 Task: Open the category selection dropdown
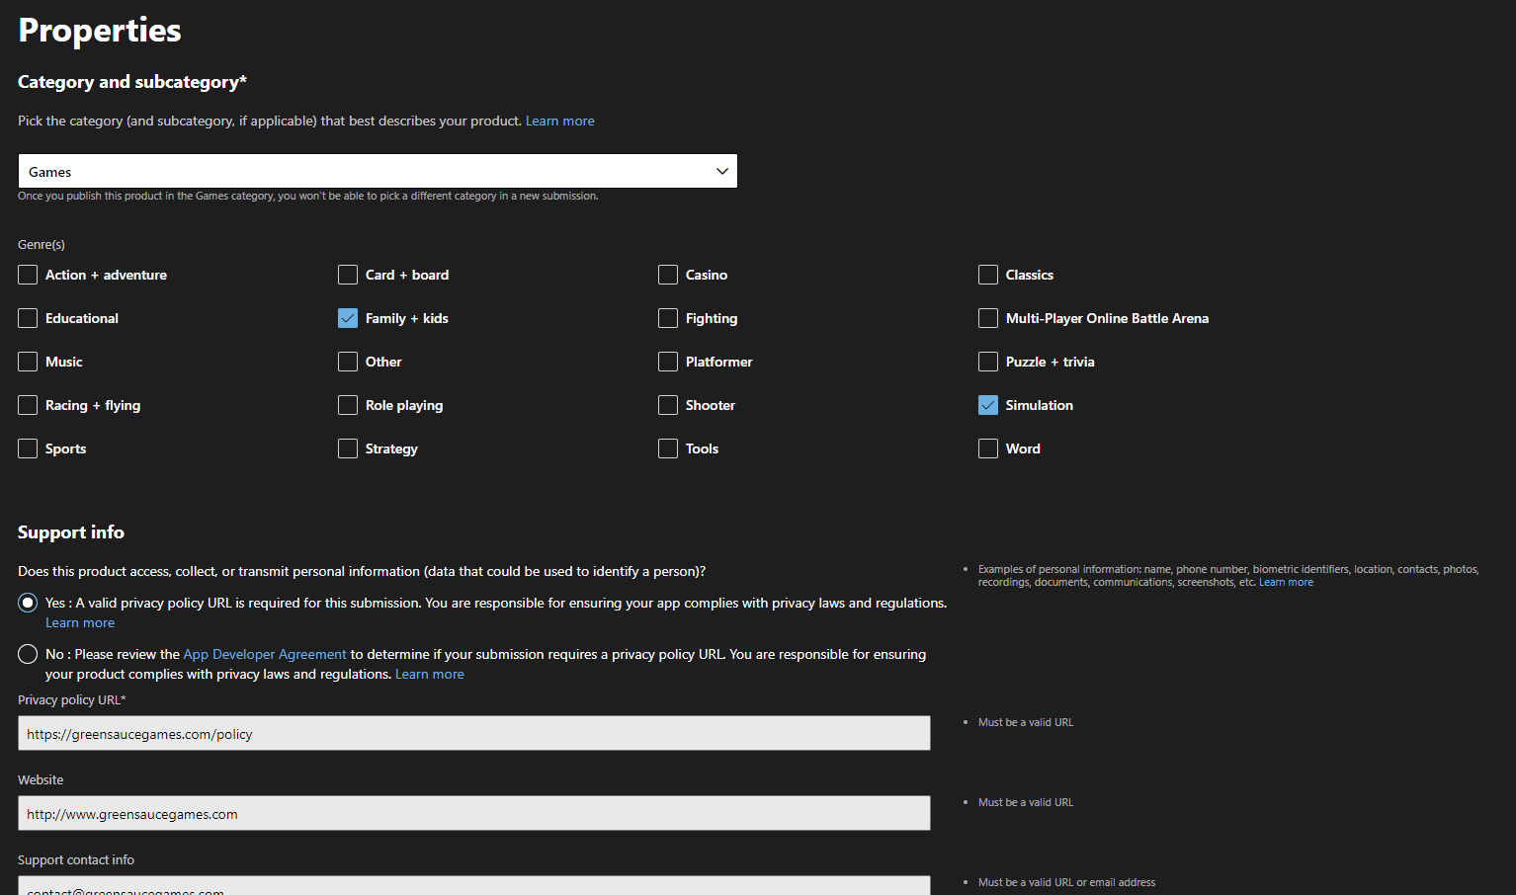(378, 170)
